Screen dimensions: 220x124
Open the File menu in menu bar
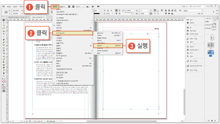(x=9, y=7)
